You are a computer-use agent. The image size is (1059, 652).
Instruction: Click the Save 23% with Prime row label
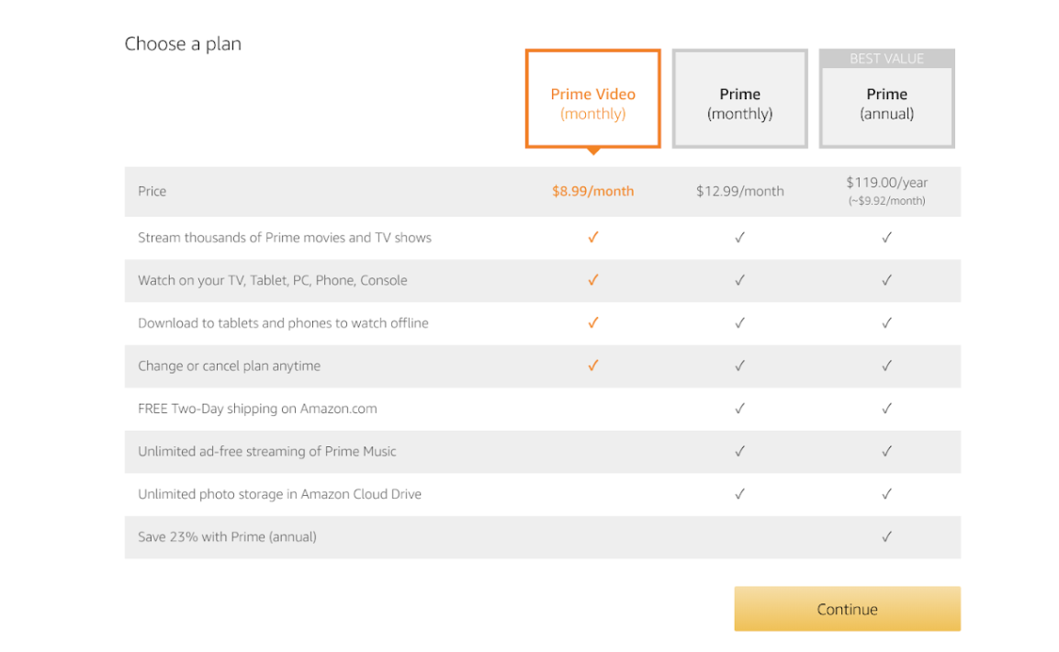point(227,536)
